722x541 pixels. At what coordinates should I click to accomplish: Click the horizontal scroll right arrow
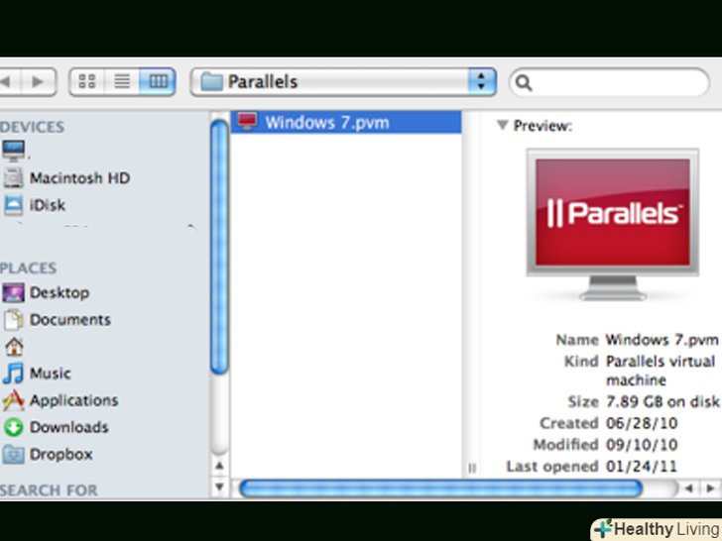click(710, 488)
